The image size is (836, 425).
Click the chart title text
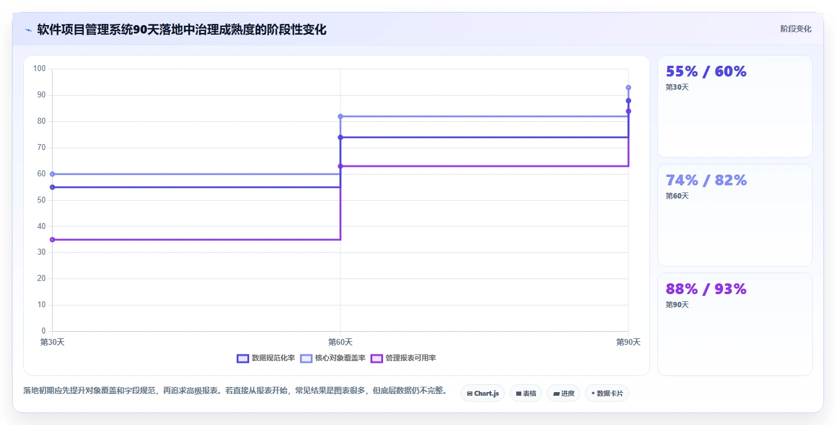[182, 30]
